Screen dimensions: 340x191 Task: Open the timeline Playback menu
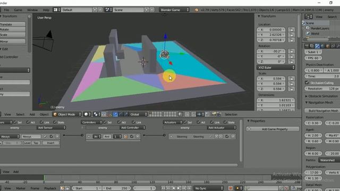[50, 188]
